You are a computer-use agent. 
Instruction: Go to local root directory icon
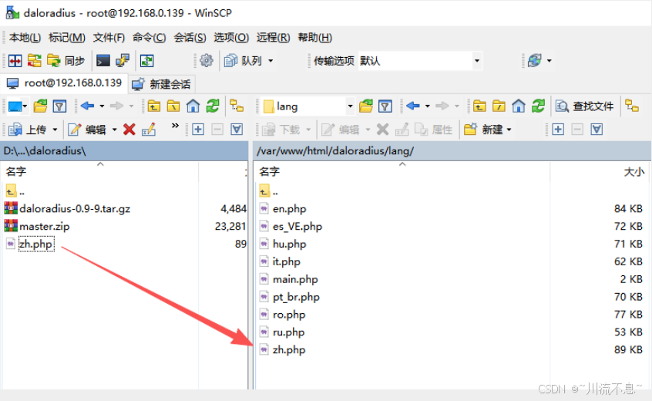tap(173, 106)
